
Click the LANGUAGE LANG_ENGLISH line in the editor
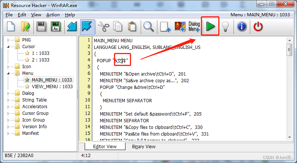[x=147, y=47]
